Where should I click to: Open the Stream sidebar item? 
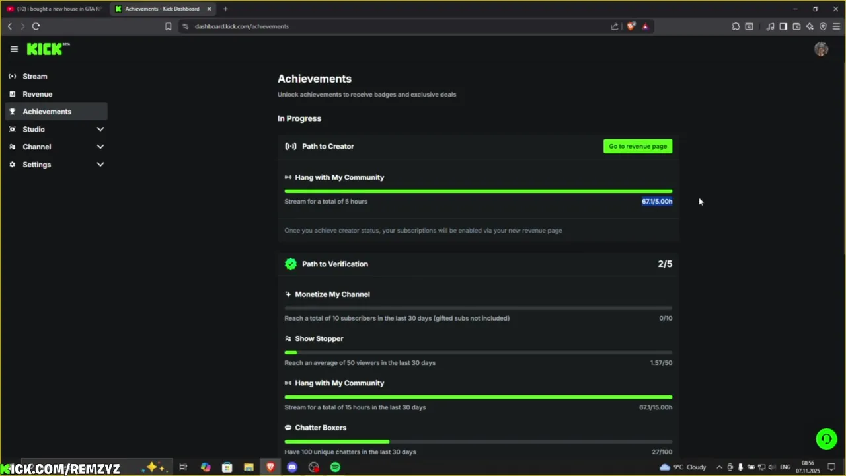tap(56, 76)
